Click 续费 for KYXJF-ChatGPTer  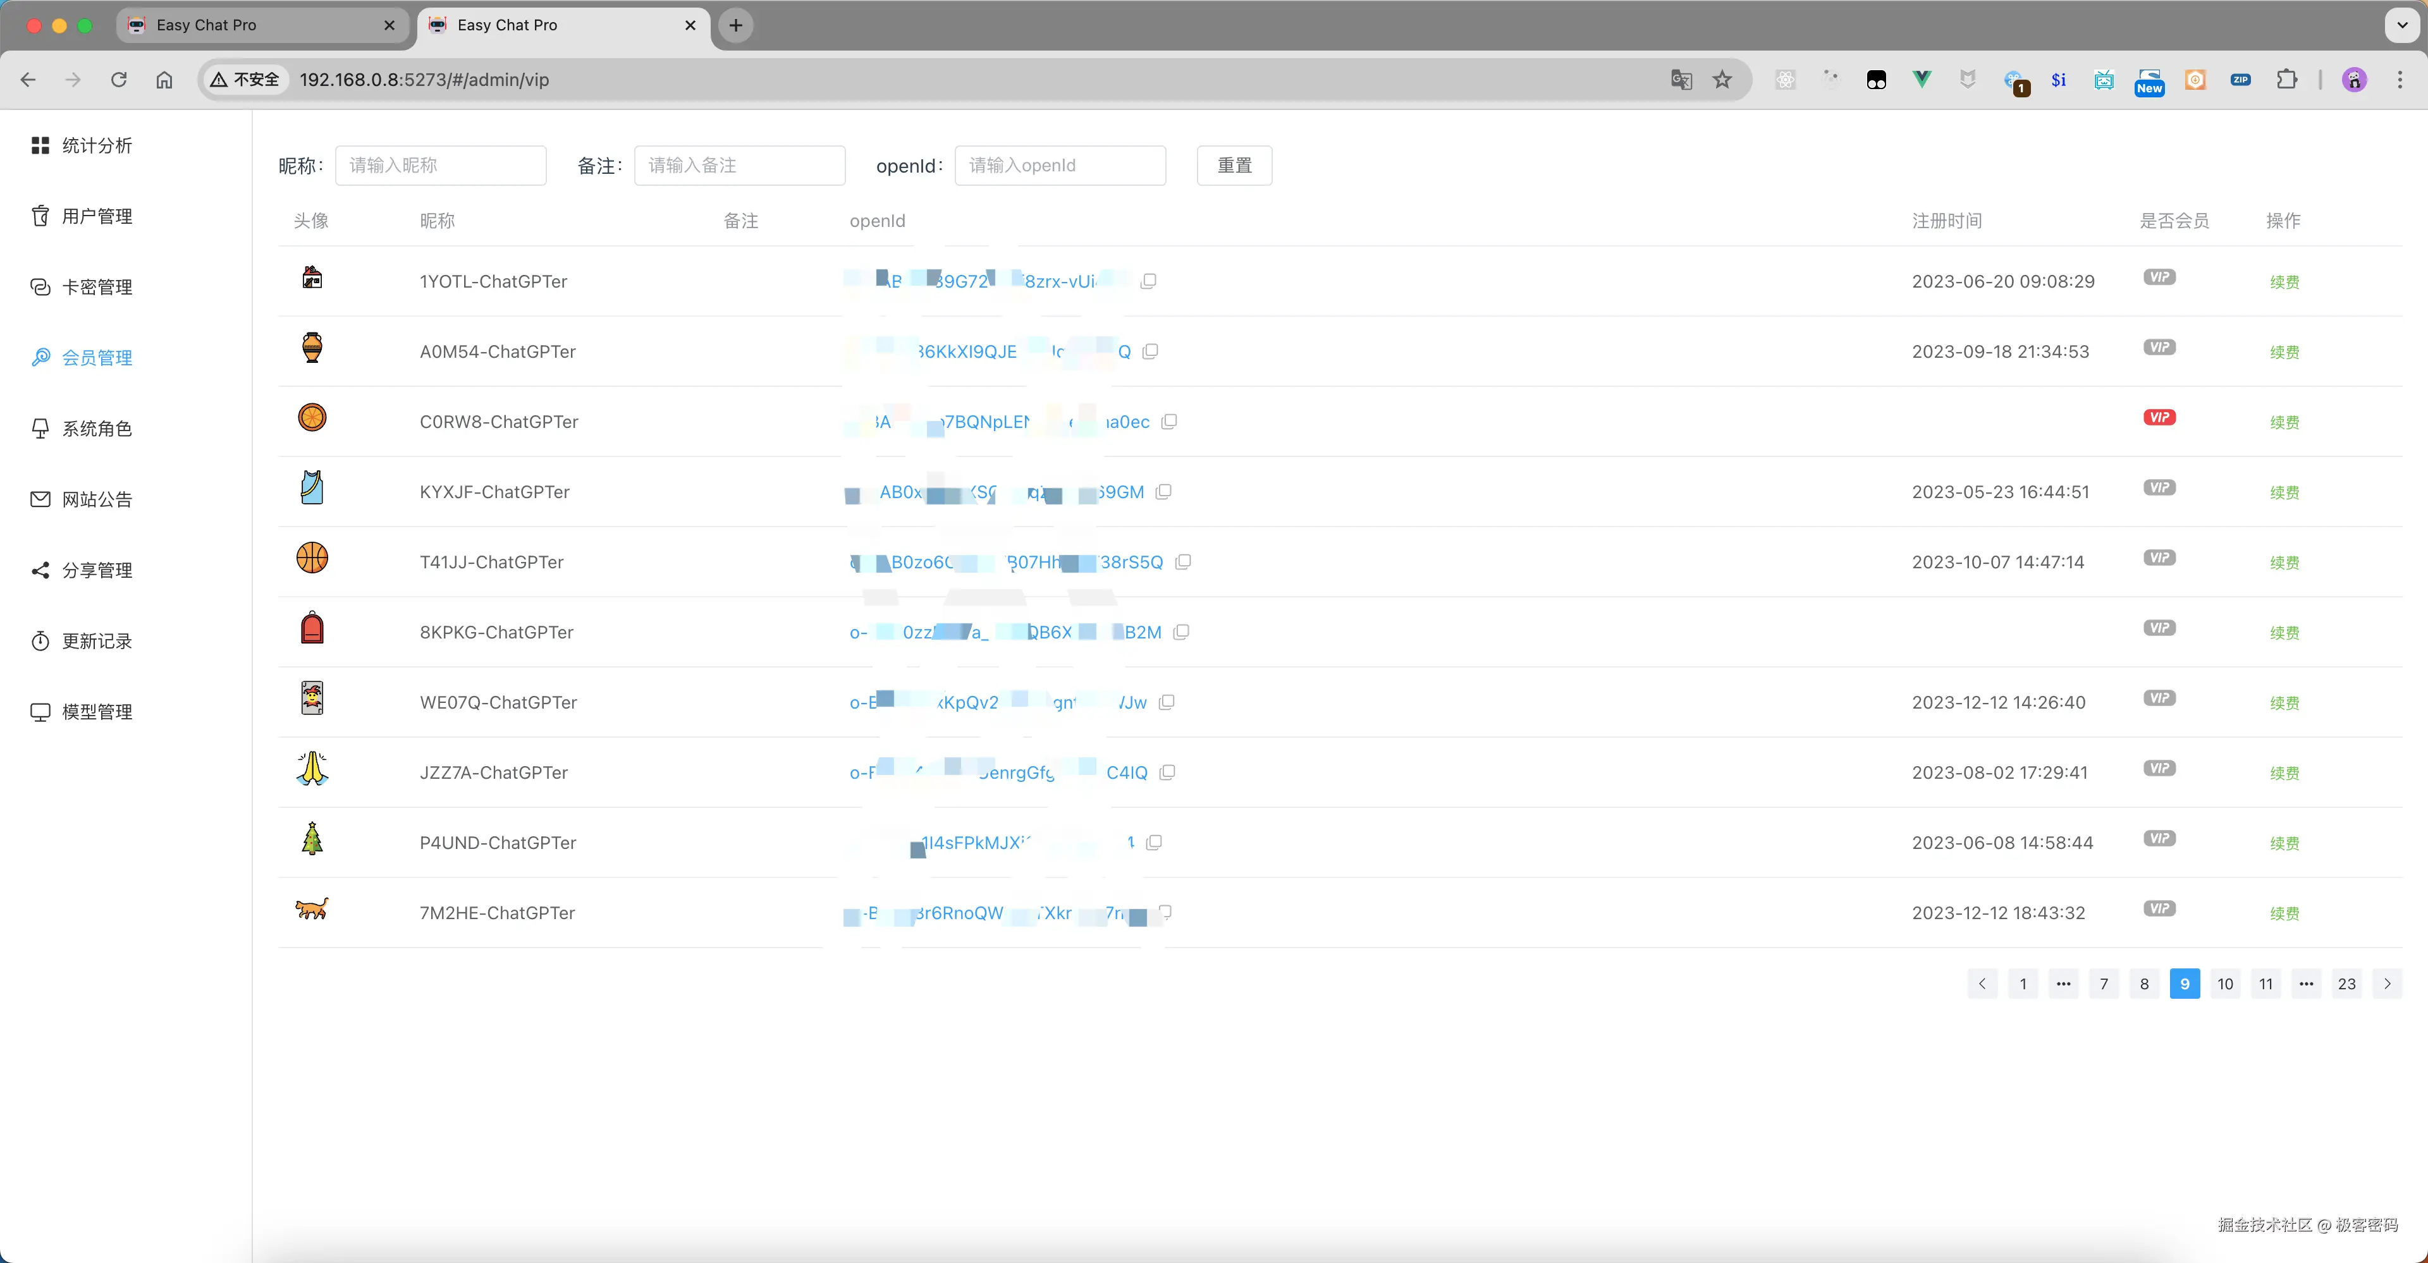(2284, 493)
